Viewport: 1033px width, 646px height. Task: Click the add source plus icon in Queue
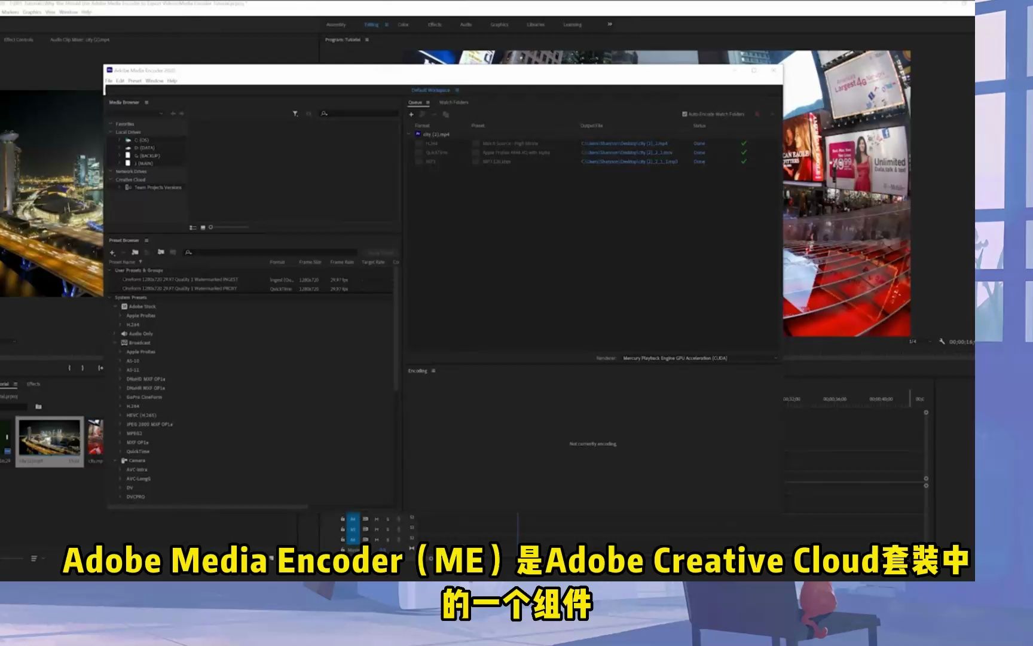(411, 114)
